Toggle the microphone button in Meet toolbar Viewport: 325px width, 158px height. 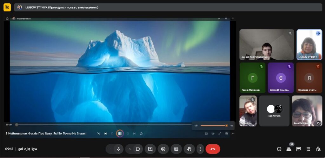[x=118, y=149]
